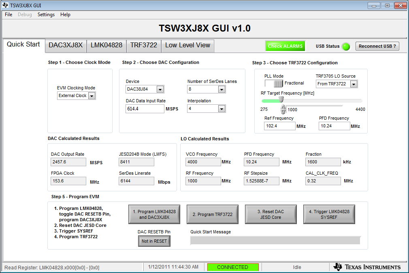Click the Texas Instruments logo in status bar
This screenshot has width=409, height=273.
click(367, 267)
